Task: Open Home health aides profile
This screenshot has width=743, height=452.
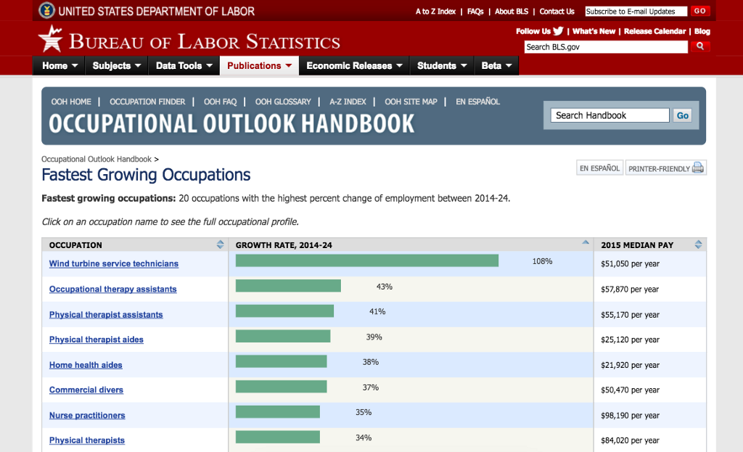Action: tap(86, 365)
